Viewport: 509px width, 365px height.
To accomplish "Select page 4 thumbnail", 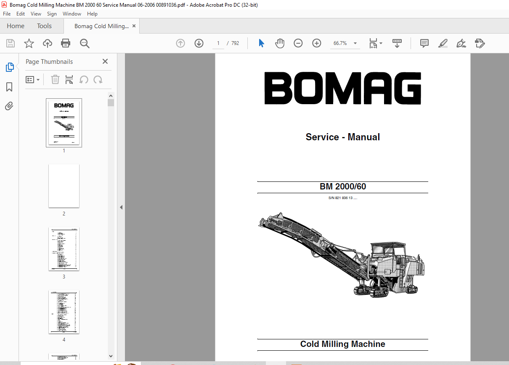I will coord(64,312).
